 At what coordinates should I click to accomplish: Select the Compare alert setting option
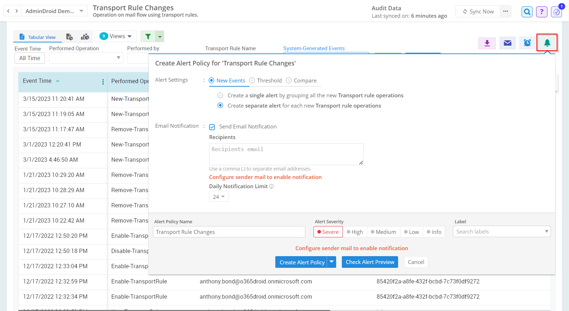(289, 81)
